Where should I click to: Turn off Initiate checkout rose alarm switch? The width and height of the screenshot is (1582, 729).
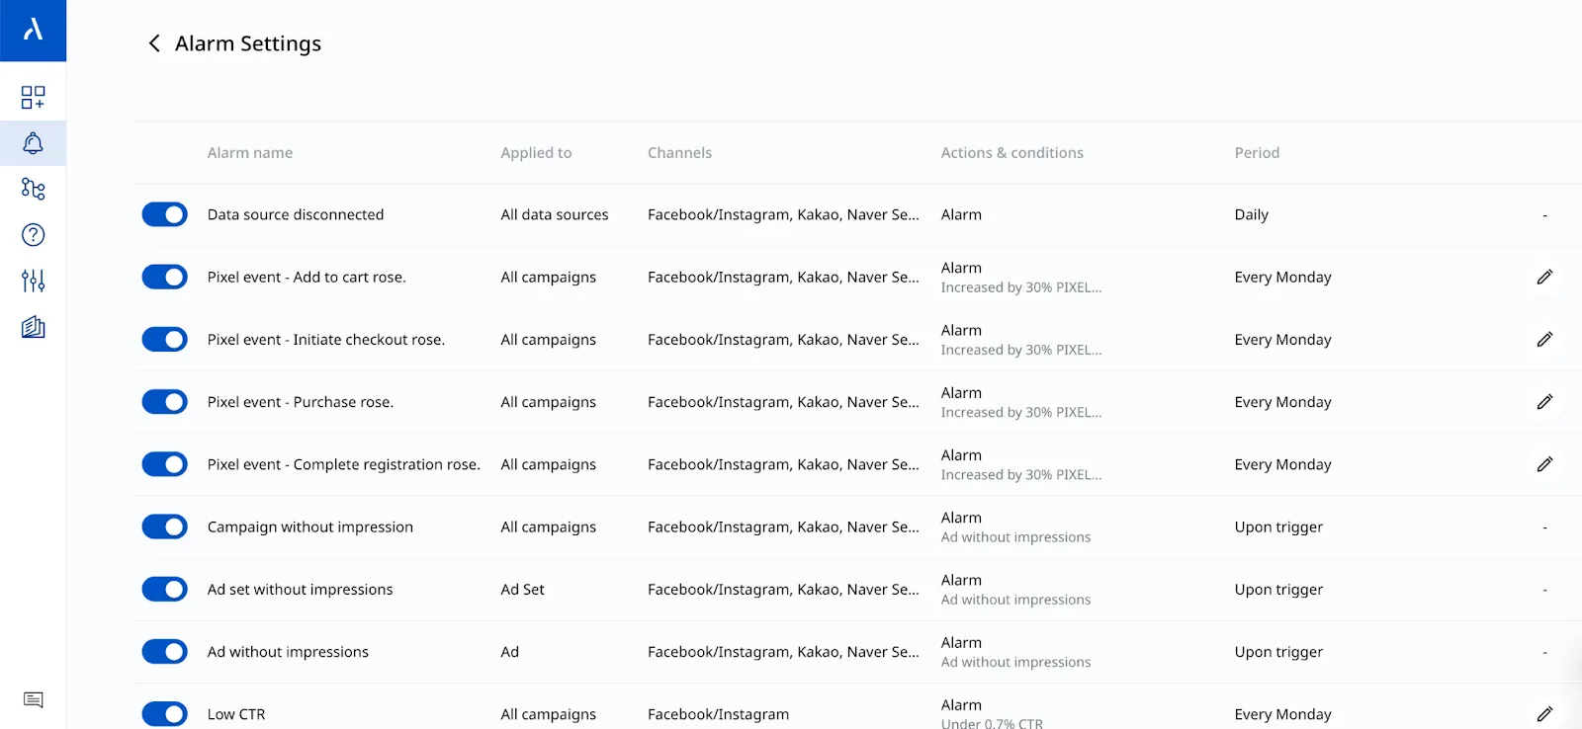[164, 339]
